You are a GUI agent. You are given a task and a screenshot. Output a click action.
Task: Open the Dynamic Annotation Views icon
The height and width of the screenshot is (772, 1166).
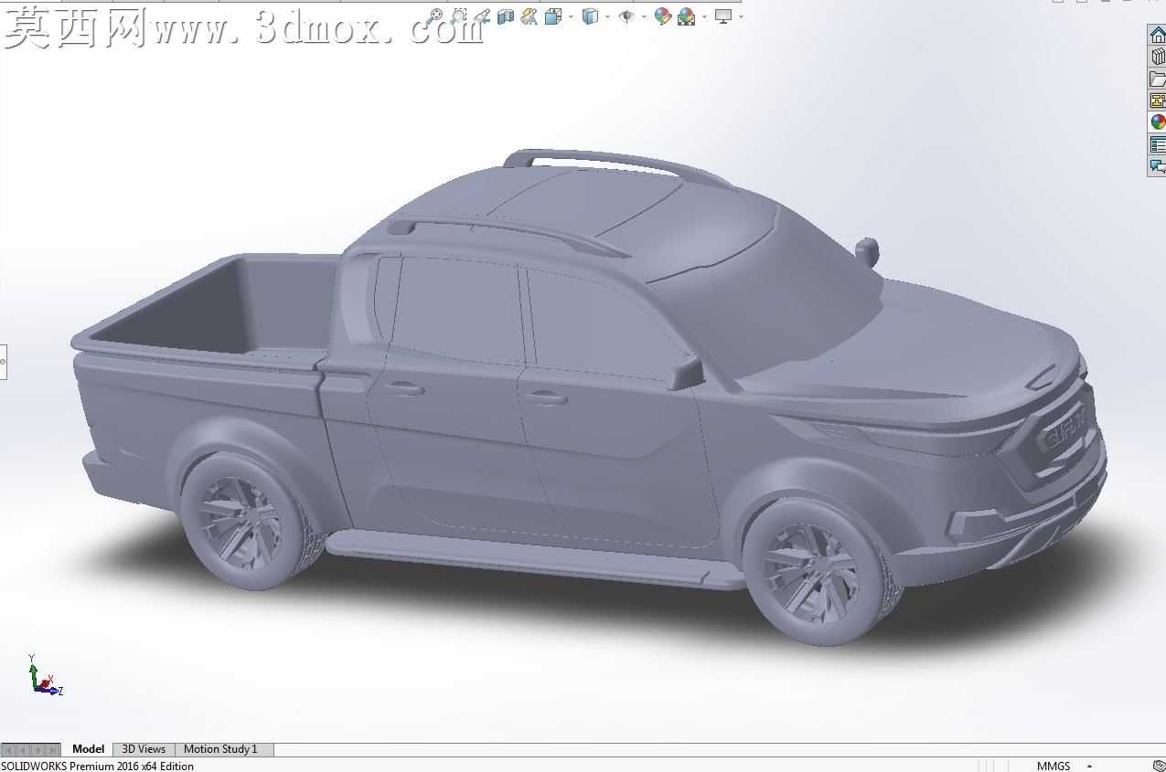click(529, 16)
